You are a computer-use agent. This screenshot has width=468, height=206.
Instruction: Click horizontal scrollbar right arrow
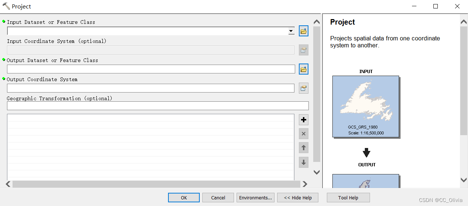305,184
